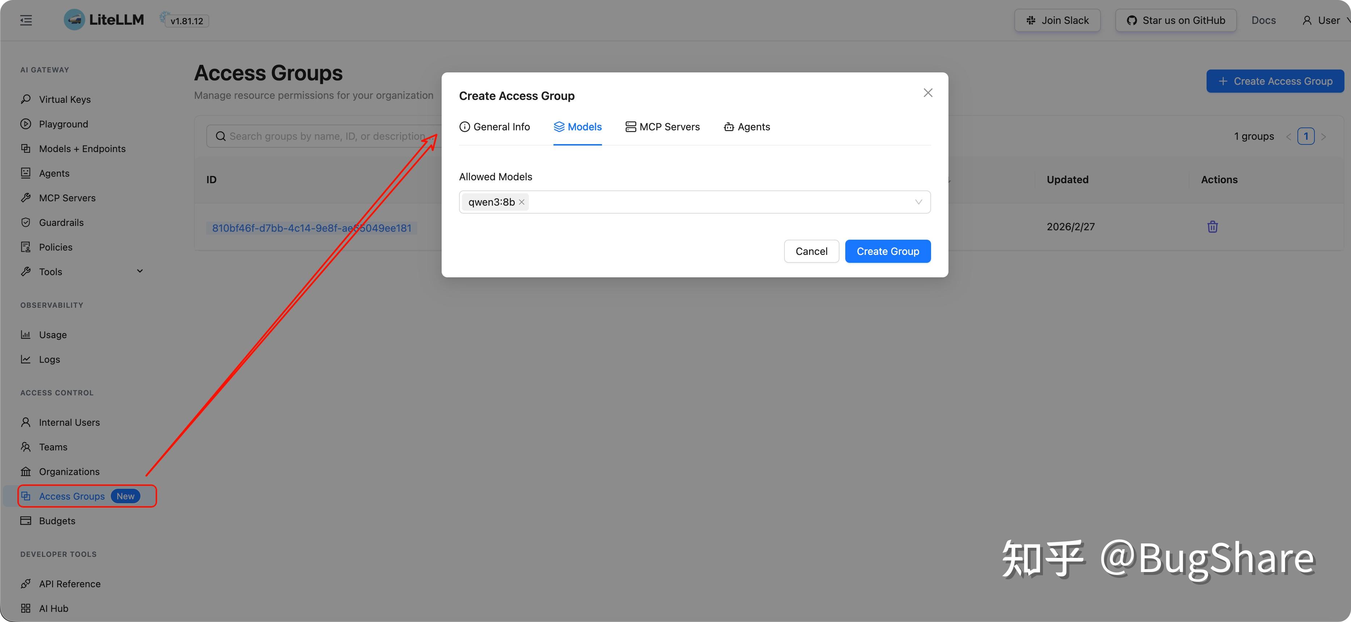
Task: Open Budgets page
Action: point(56,521)
